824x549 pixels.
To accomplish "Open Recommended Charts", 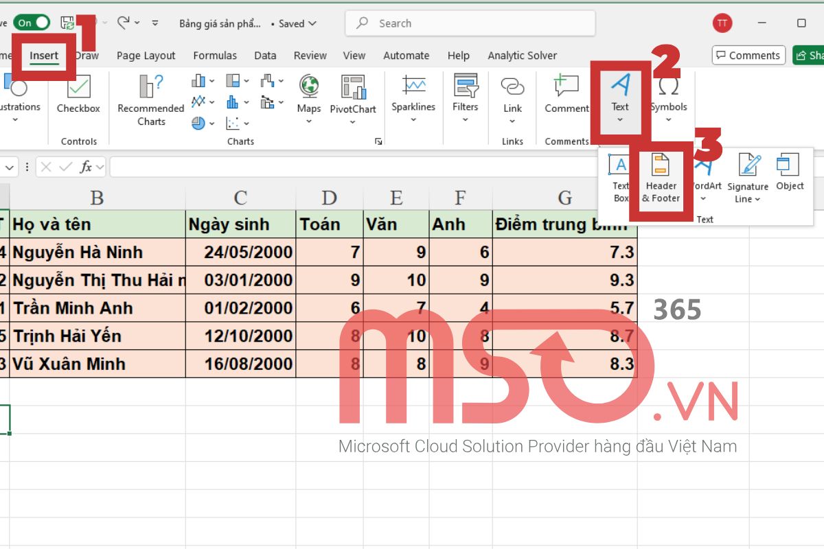I will [151, 100].
